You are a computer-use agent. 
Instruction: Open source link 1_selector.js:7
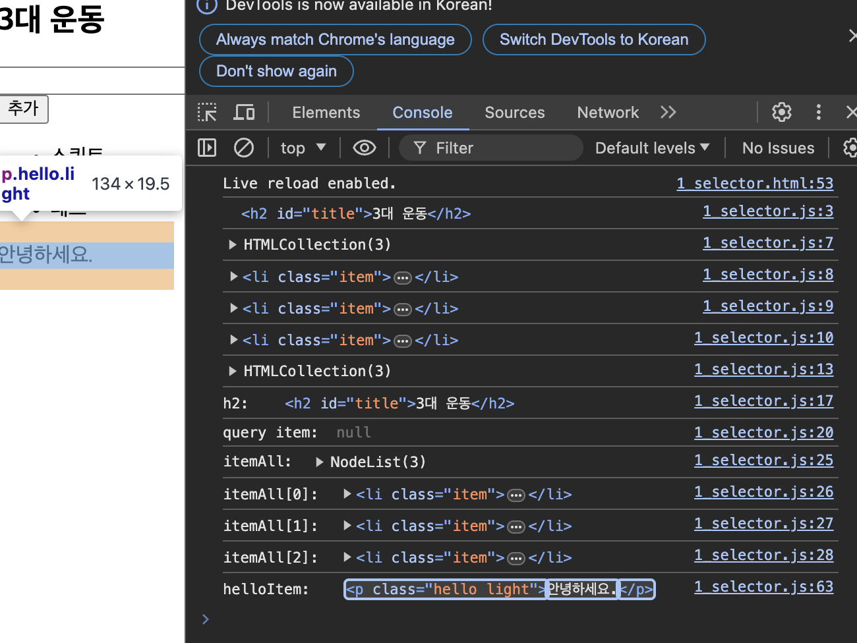pyautogui.click(x=768, y=242)
